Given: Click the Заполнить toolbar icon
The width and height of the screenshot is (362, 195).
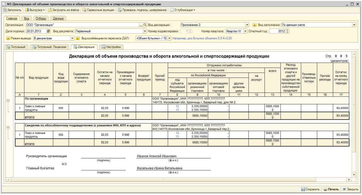Looking at the screenshot, I should point(5,10).
